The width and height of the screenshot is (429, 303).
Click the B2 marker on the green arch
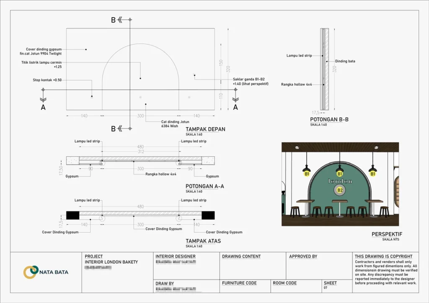click(x=340, y=190)
